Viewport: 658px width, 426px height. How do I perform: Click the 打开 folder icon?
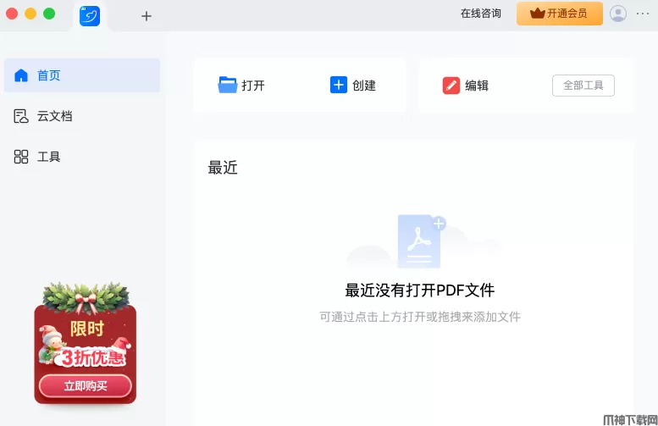pyautogui.click(x=227, y=85)
